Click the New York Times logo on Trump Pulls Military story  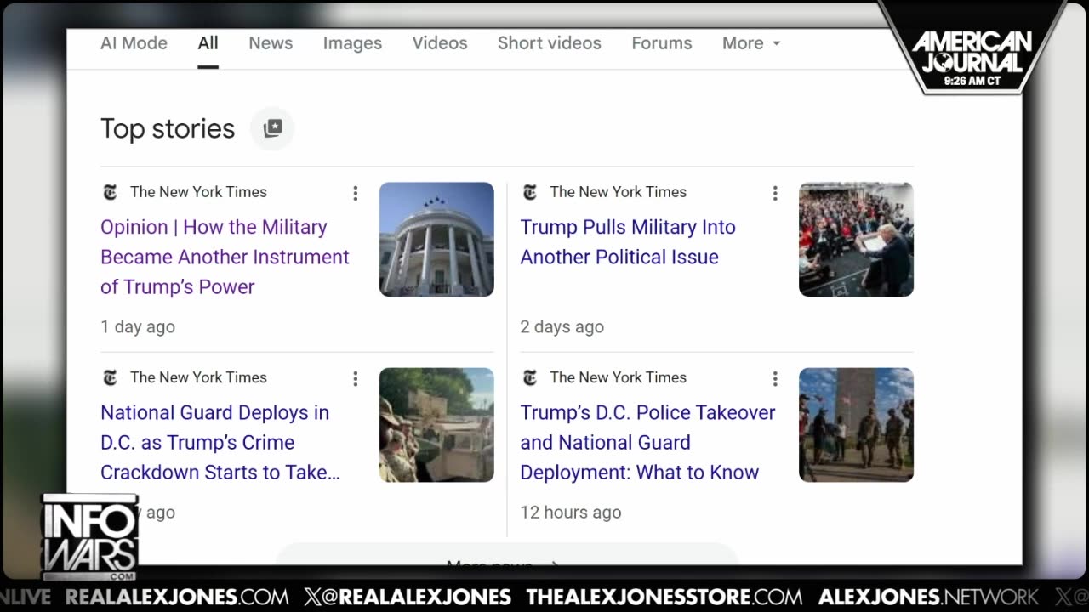click(529, 192)
